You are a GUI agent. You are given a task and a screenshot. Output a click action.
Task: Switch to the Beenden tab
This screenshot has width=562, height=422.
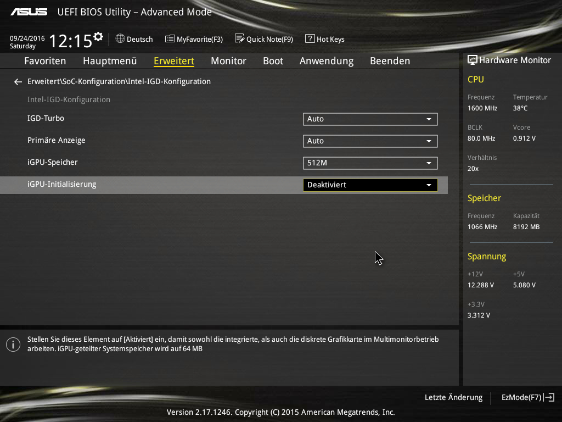coord(390,61)
